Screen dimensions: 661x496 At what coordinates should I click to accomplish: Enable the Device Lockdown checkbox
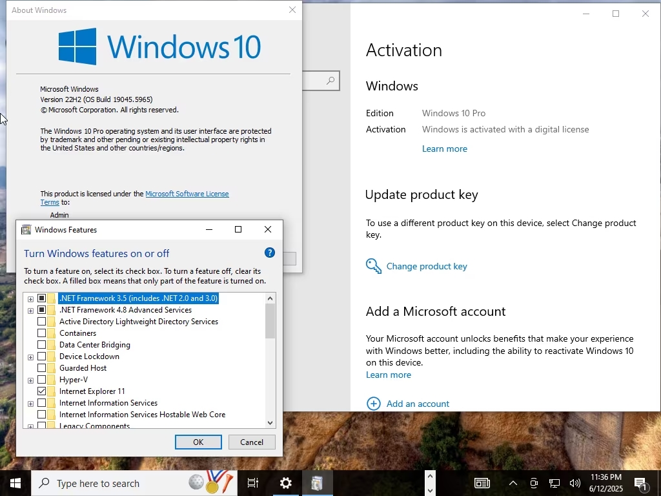click(41, 356)
